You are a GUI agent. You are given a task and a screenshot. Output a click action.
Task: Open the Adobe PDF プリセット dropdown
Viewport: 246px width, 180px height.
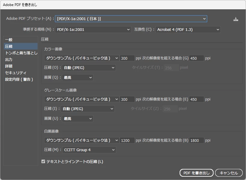pos(131,19)
